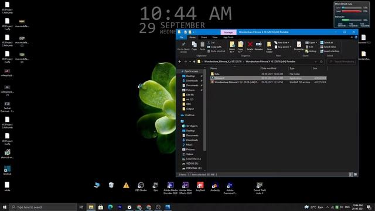Click Paste shortcut in the ribbon
The image size is (375, 211).
[216, 51]
